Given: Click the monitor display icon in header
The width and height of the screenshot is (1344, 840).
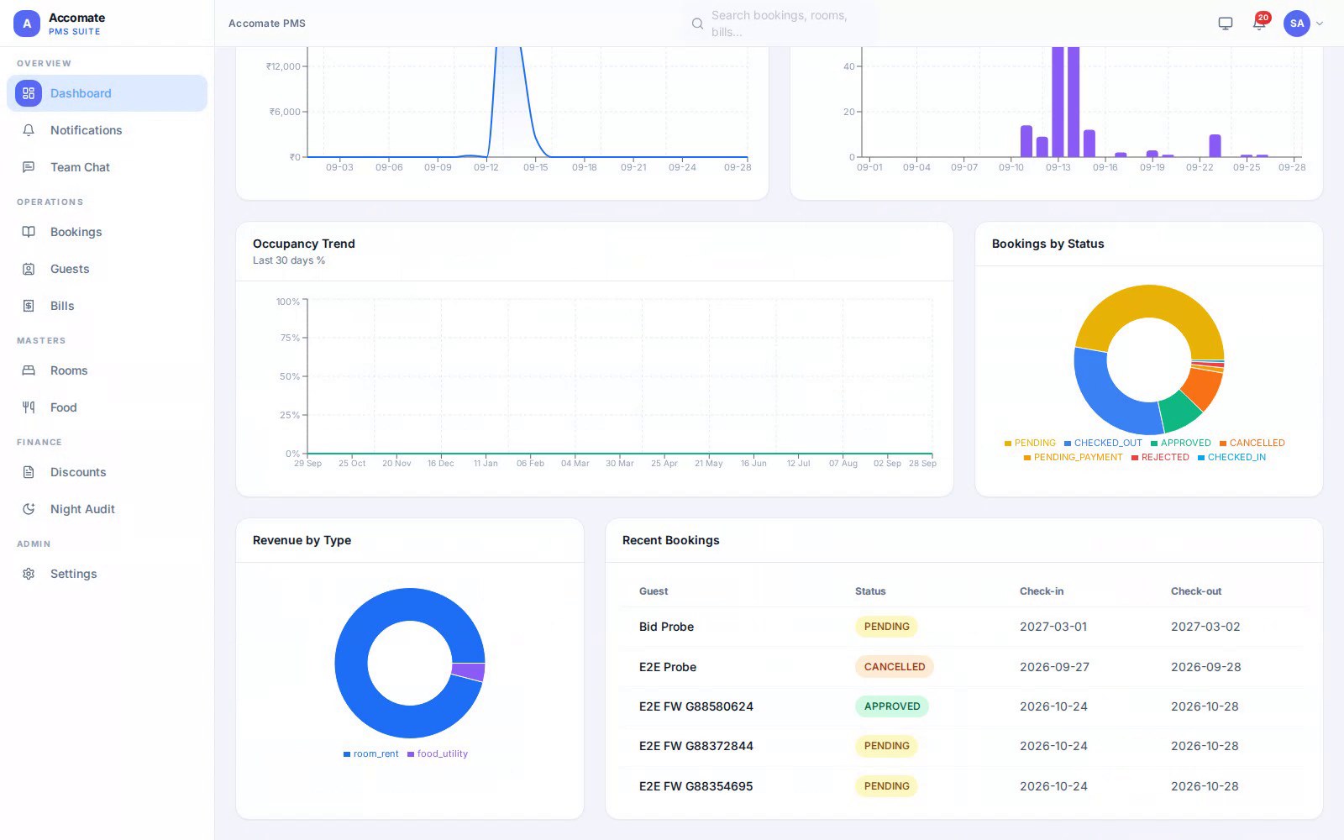Looking at the screenshot, I should tap(1226, 24).
